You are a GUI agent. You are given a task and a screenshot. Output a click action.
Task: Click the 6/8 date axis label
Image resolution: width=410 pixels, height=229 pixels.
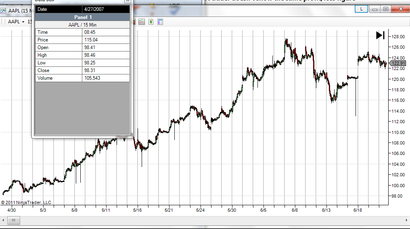[295, 210]
